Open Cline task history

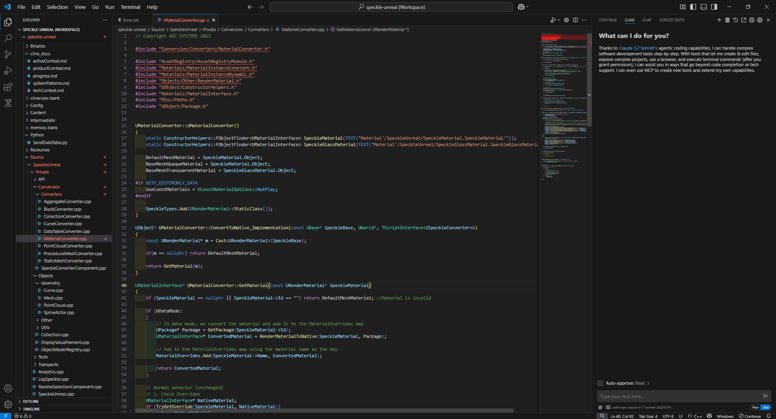(x=735, y=20)
